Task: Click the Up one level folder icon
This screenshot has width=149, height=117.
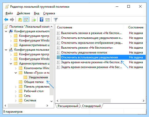Action: (20, 20)
